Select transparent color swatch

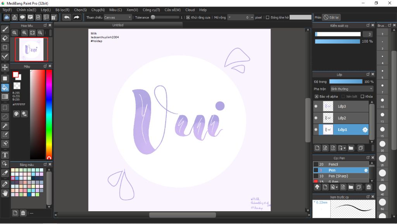click(17, 86)
